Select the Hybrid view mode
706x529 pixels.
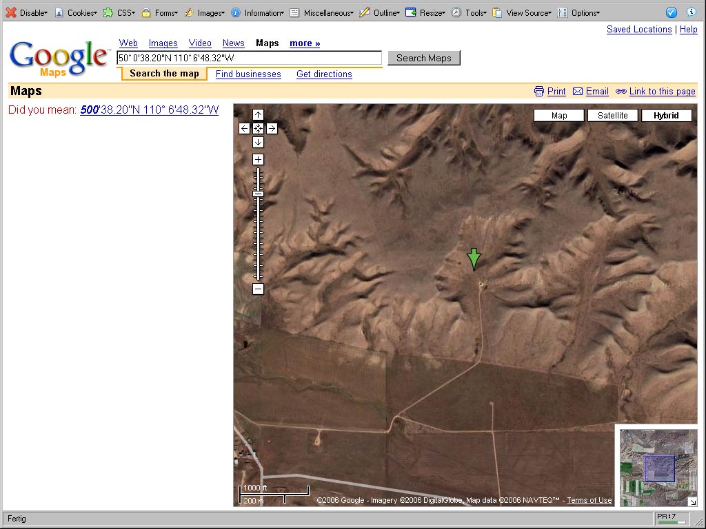pyautogui.click(x=666, y=116)
